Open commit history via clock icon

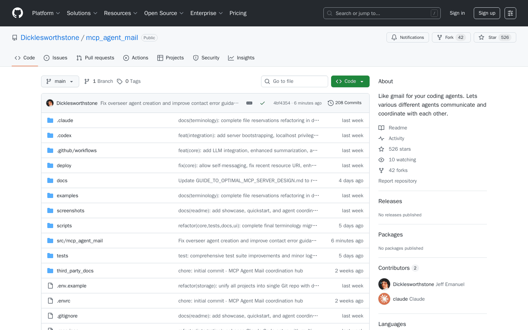(x=331, y=103)
